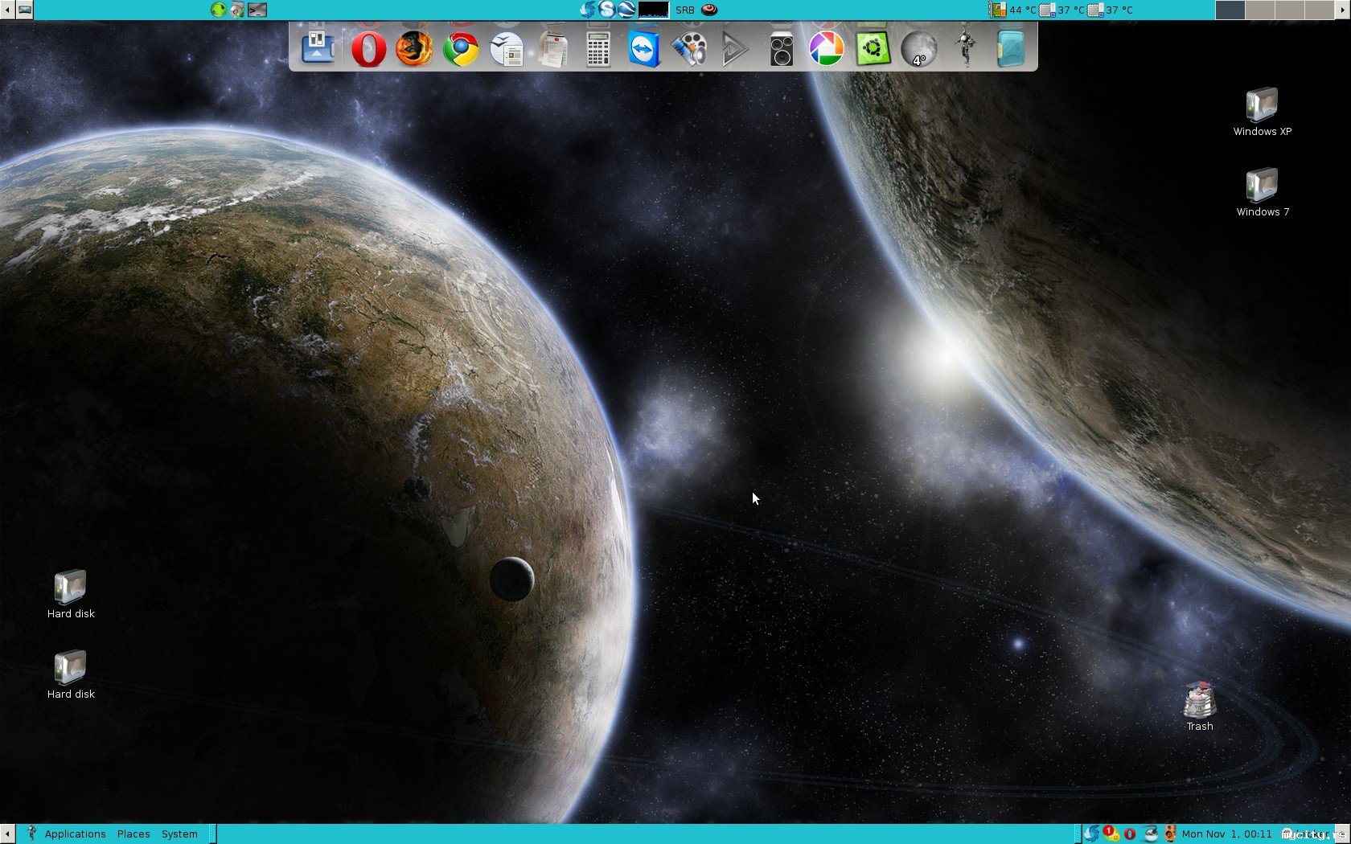Viewport: 1351px width, 844px height.
Task: Click the robot figure icon in the dock
Action: click(x=965, y=48)
